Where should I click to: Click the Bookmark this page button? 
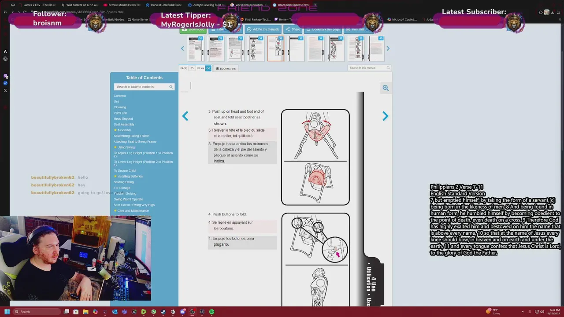(x=323, y=29)
